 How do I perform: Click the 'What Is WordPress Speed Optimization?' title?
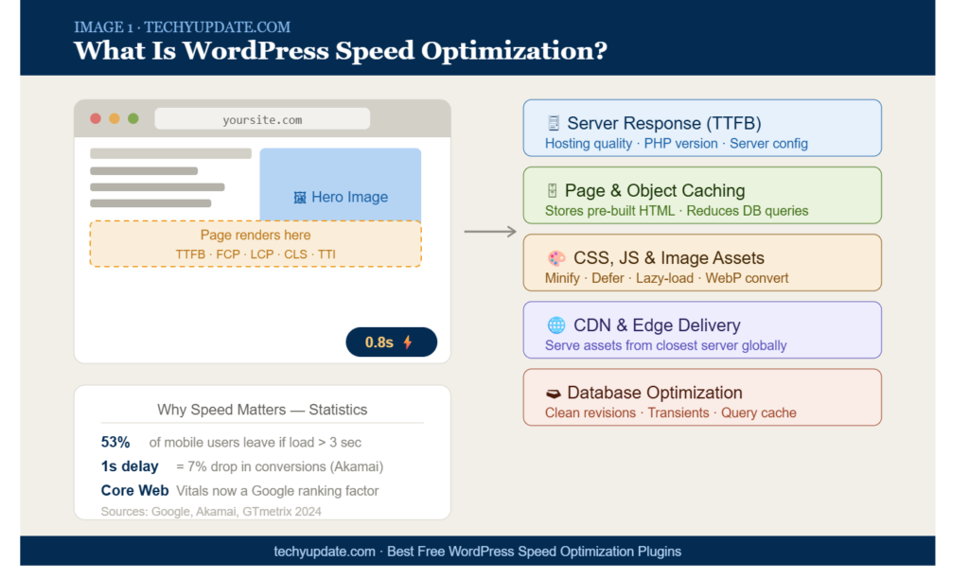tap(341, 51)
